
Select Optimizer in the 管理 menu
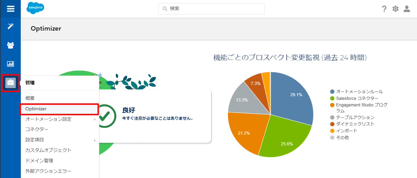coord(36,109)
